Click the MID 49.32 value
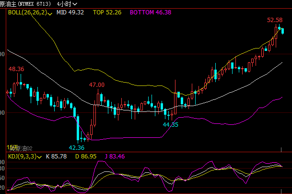This screenshot has height=194, width=292. click(70, 12)
